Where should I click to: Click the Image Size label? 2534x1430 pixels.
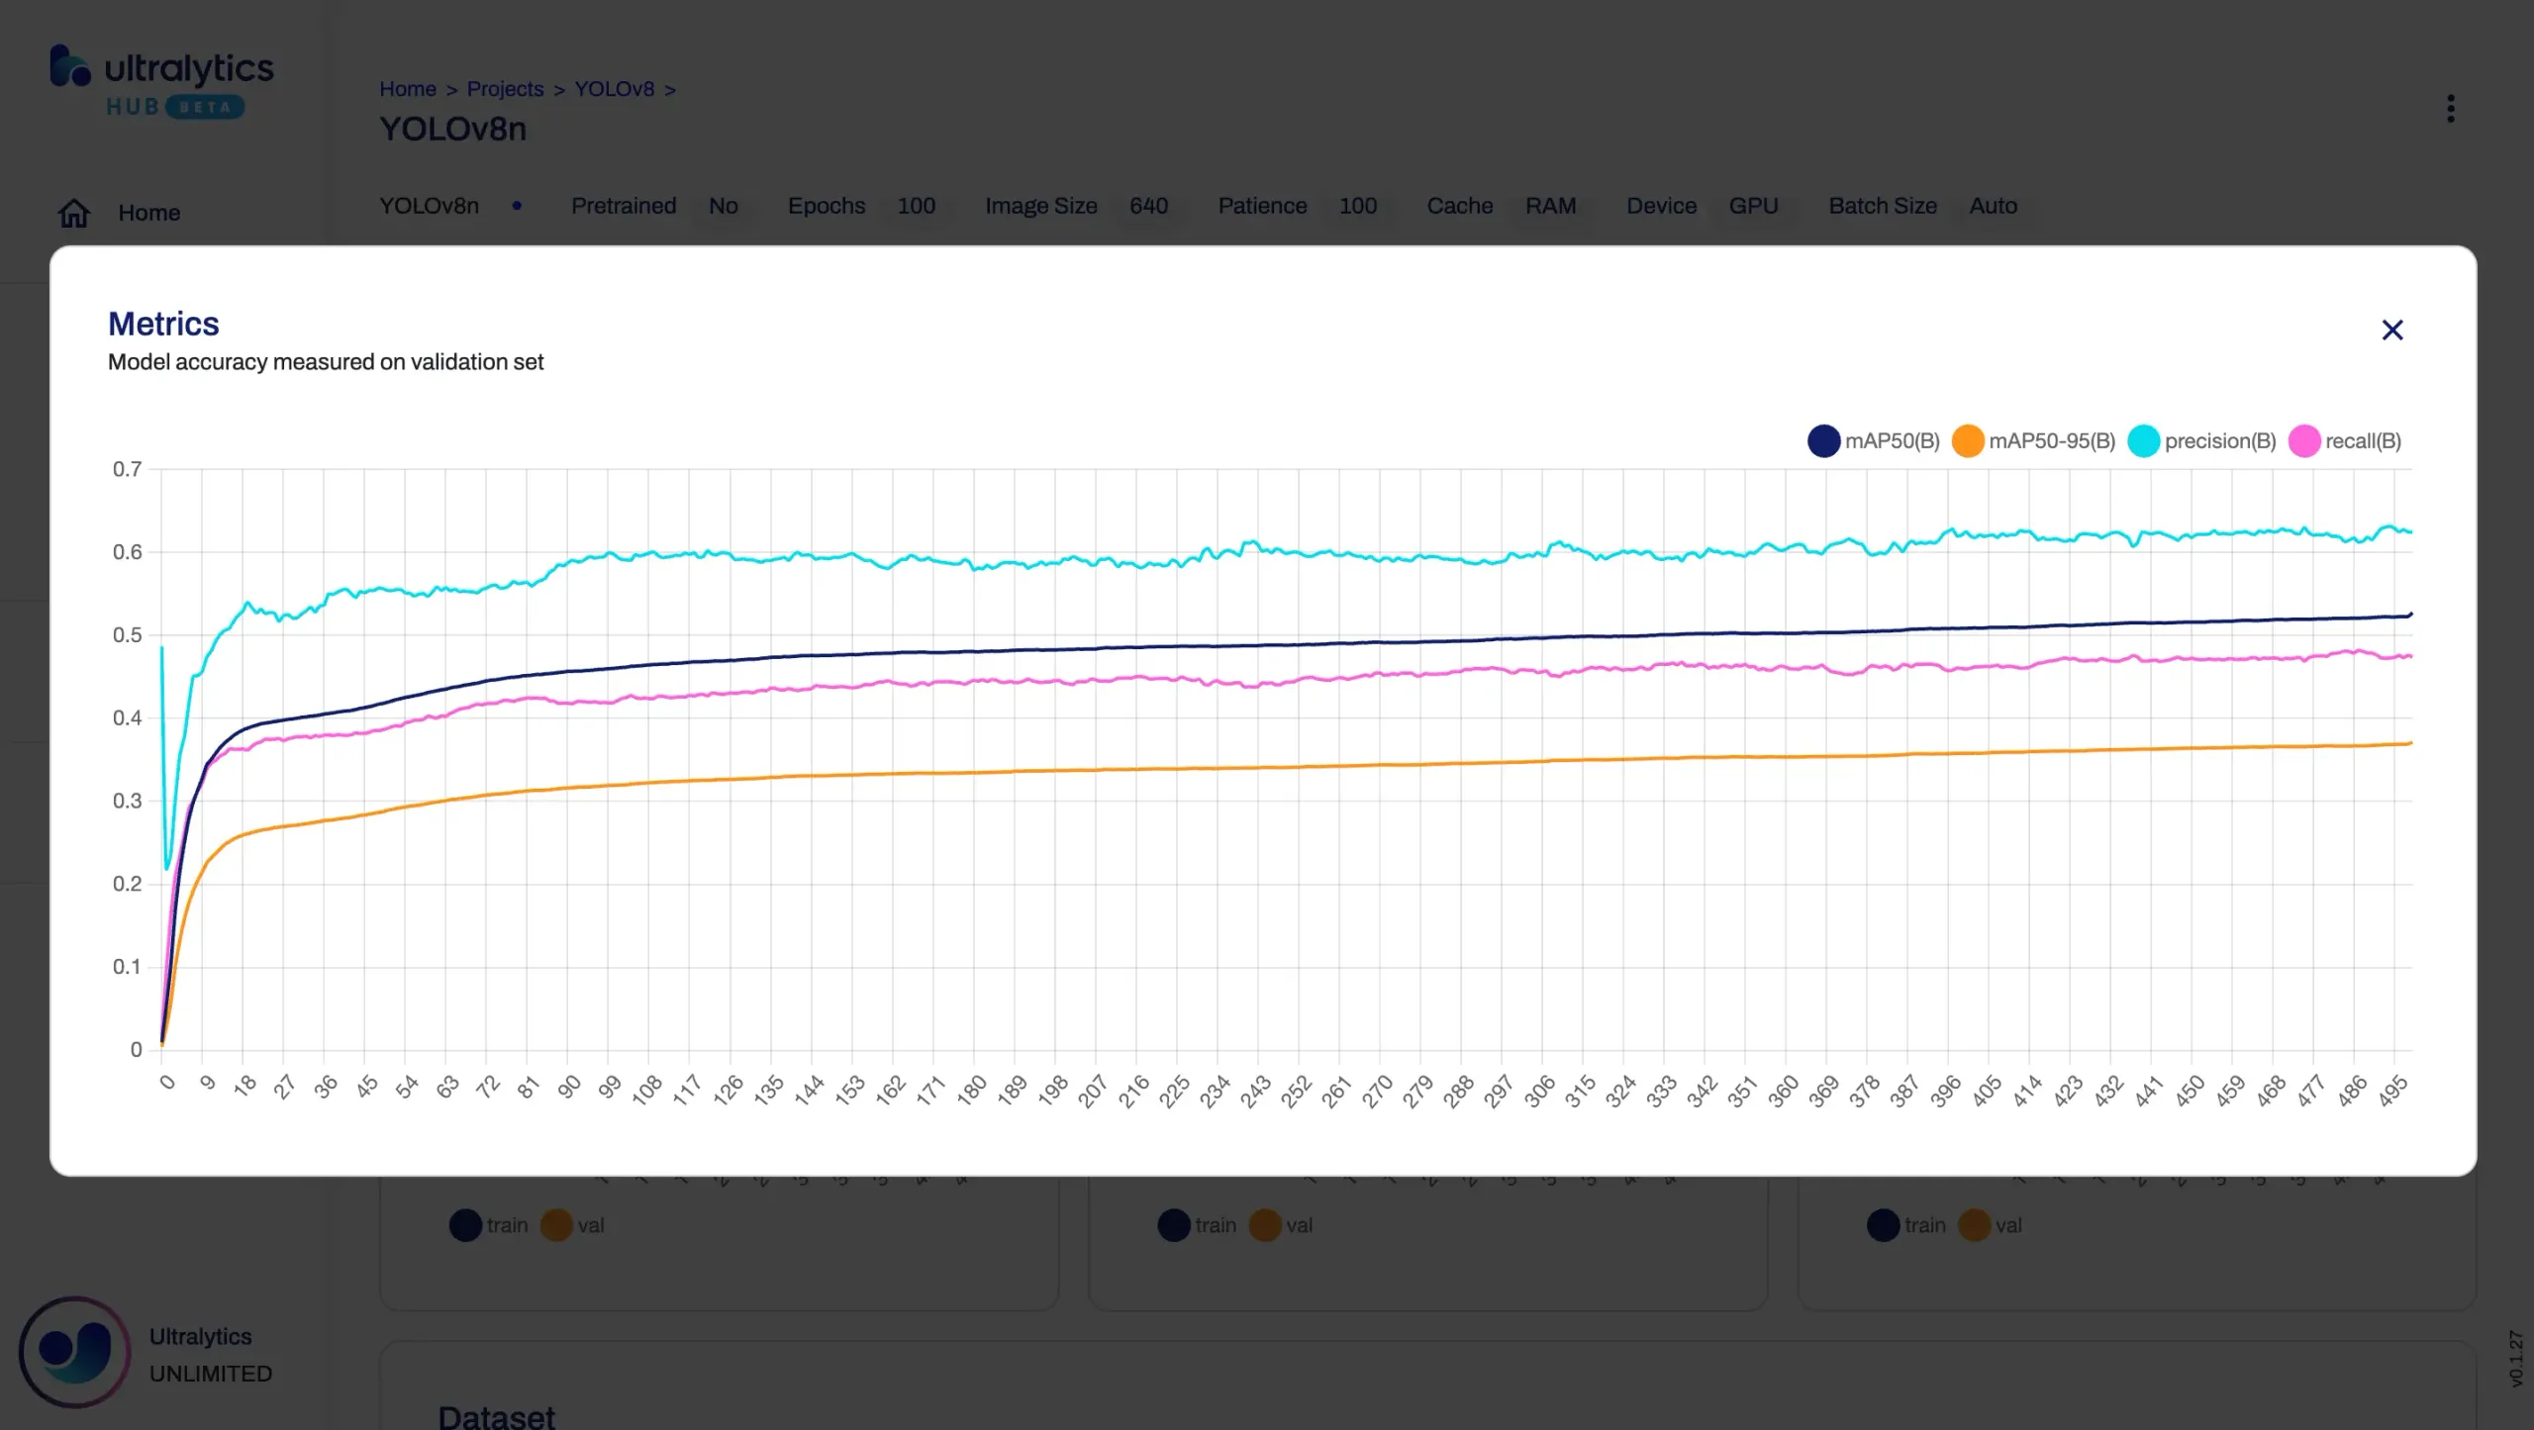click(1041, 206)
